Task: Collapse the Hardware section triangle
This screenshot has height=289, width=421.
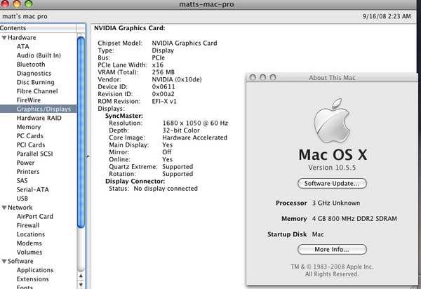Action: click(x=4, y=37)
